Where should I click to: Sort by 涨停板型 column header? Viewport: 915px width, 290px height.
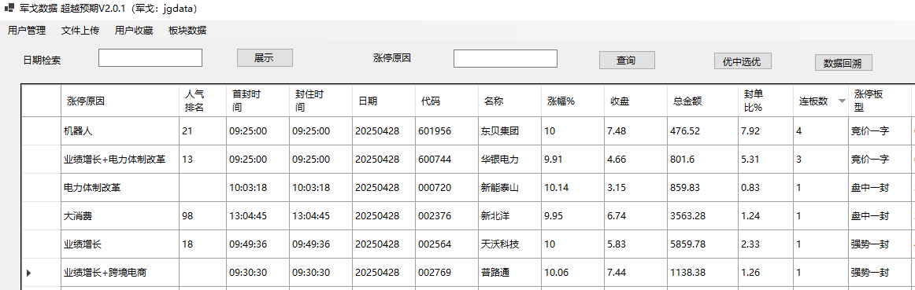(880, 101)
